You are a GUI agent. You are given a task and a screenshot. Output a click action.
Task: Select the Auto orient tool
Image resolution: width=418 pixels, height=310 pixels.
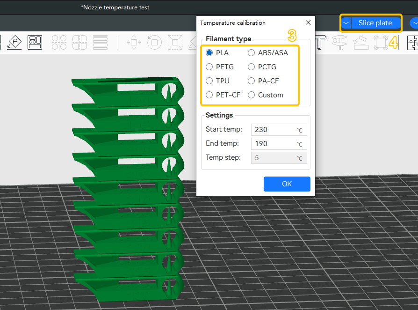(14, 42)
